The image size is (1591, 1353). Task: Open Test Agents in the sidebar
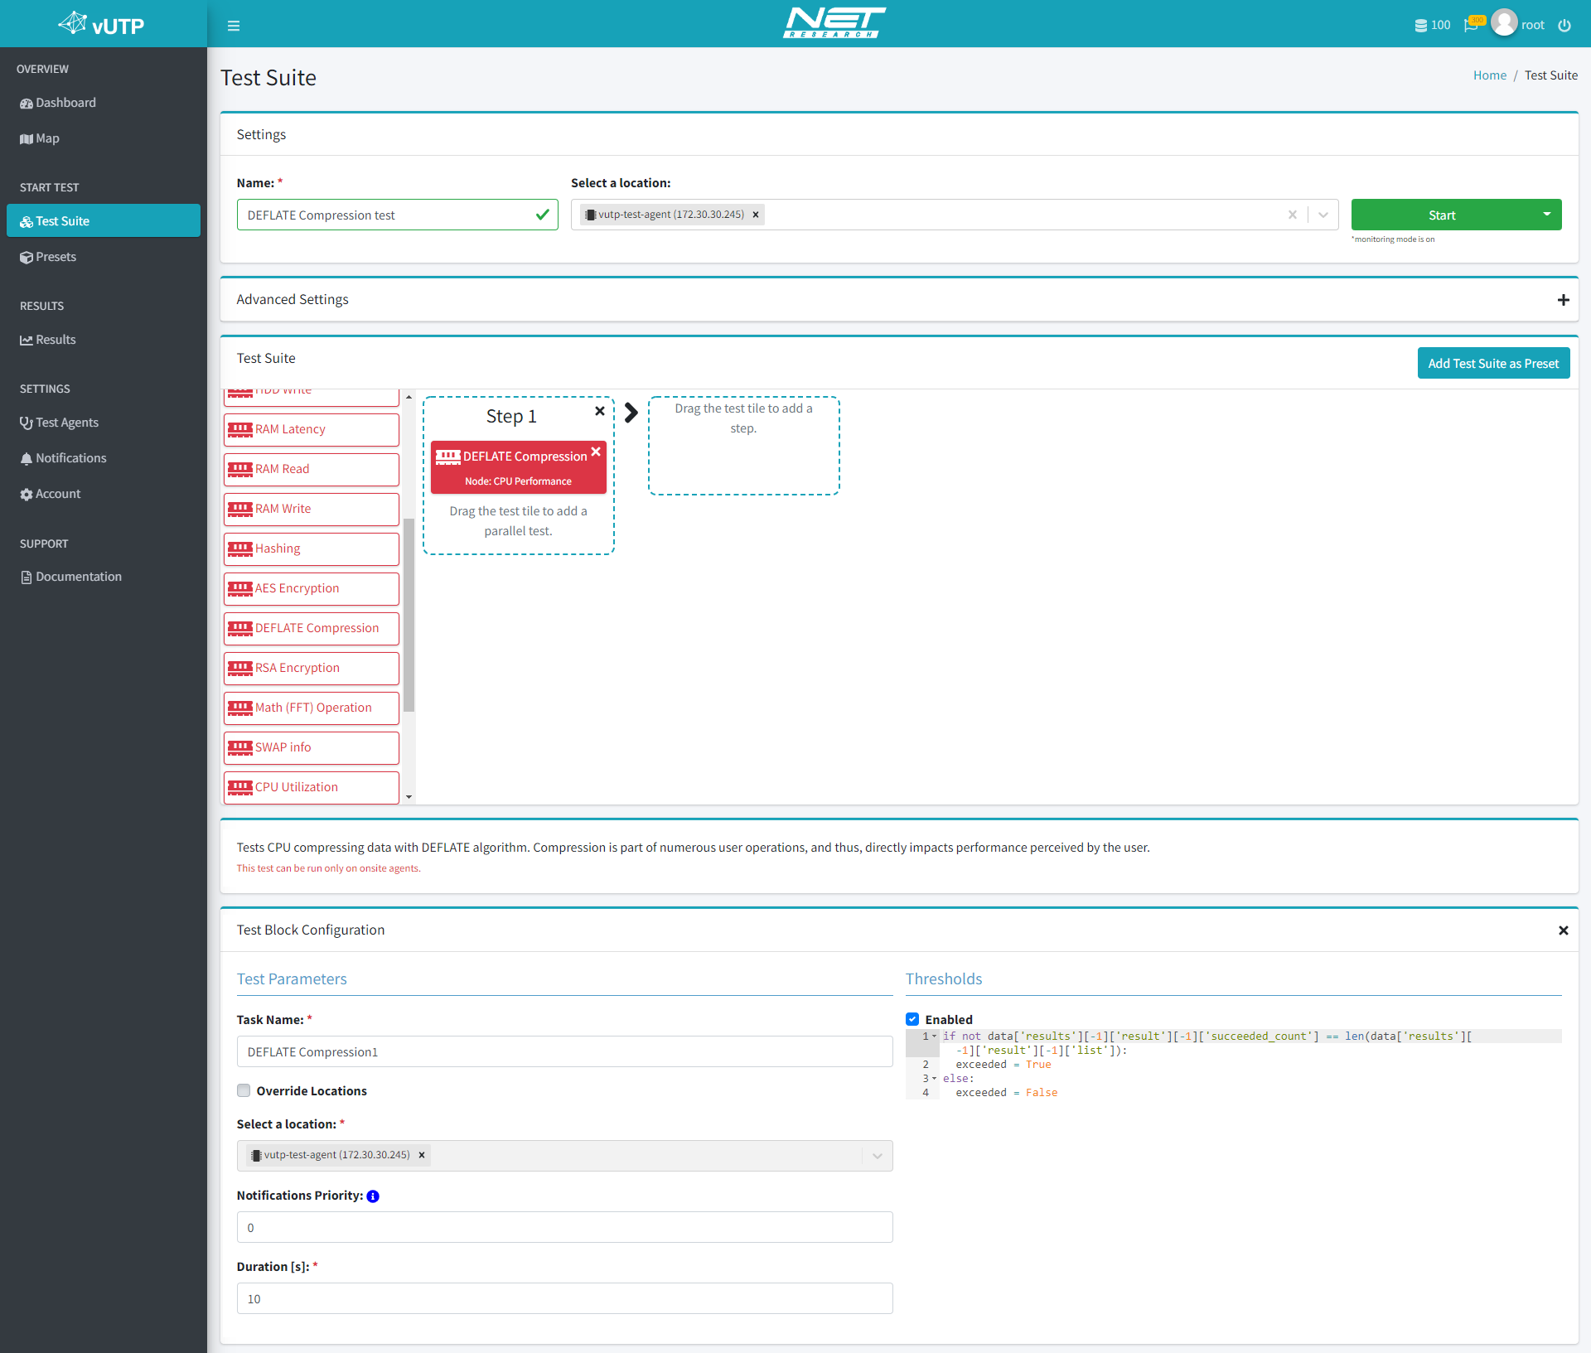104,423
